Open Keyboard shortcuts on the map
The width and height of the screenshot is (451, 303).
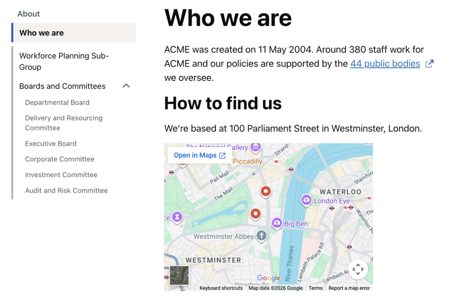coord(221,288)
